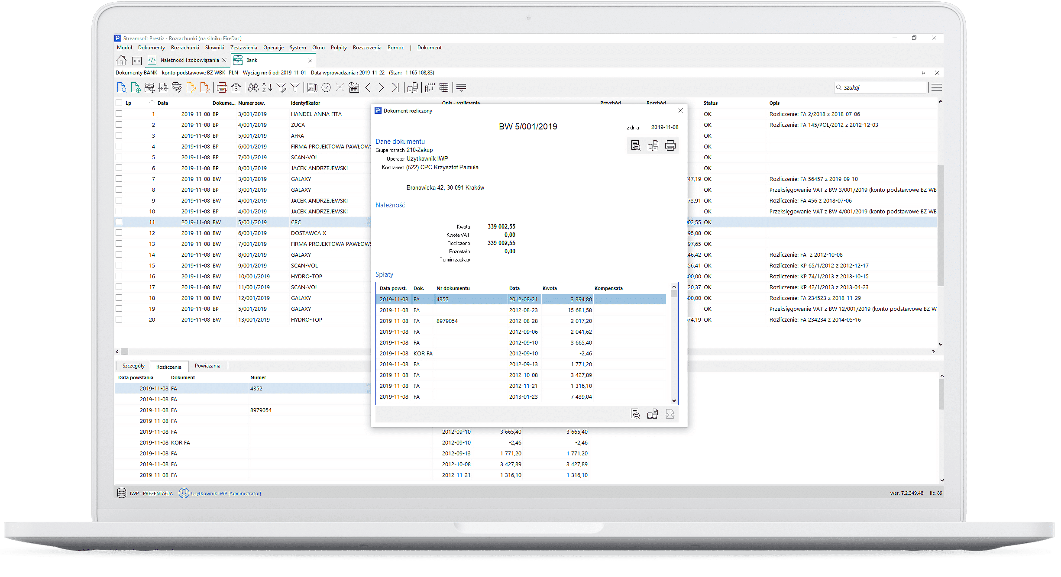The width and height of the screenshot is (1061, 577).
Task: Open the Operacje menu
Action: point(273,48)
